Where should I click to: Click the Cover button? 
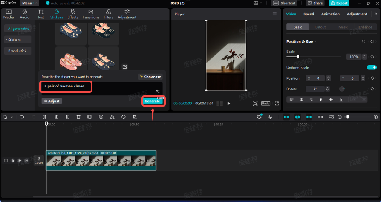[x=39, y=160]
